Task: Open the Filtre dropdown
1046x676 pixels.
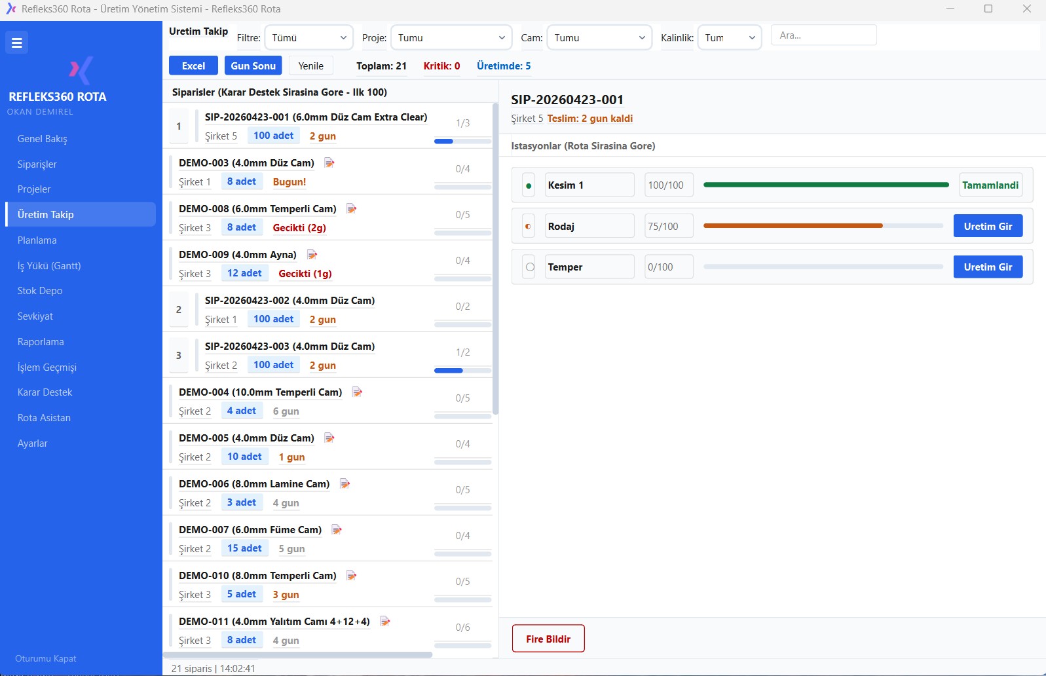Action: pos(308,38)
